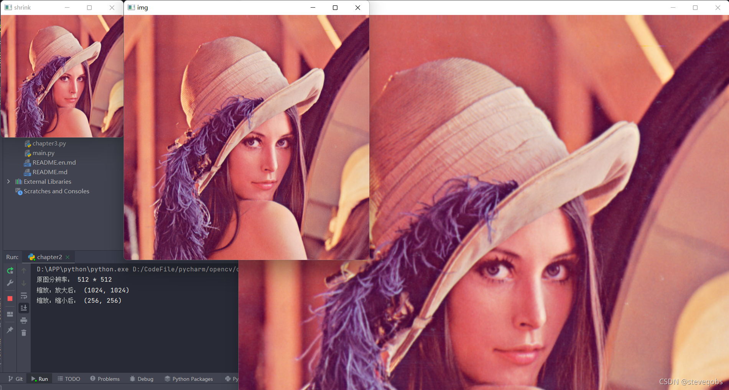Select Scratches and Consoles item
This screenshot has width=729, height=390.
tap(56, 191)
